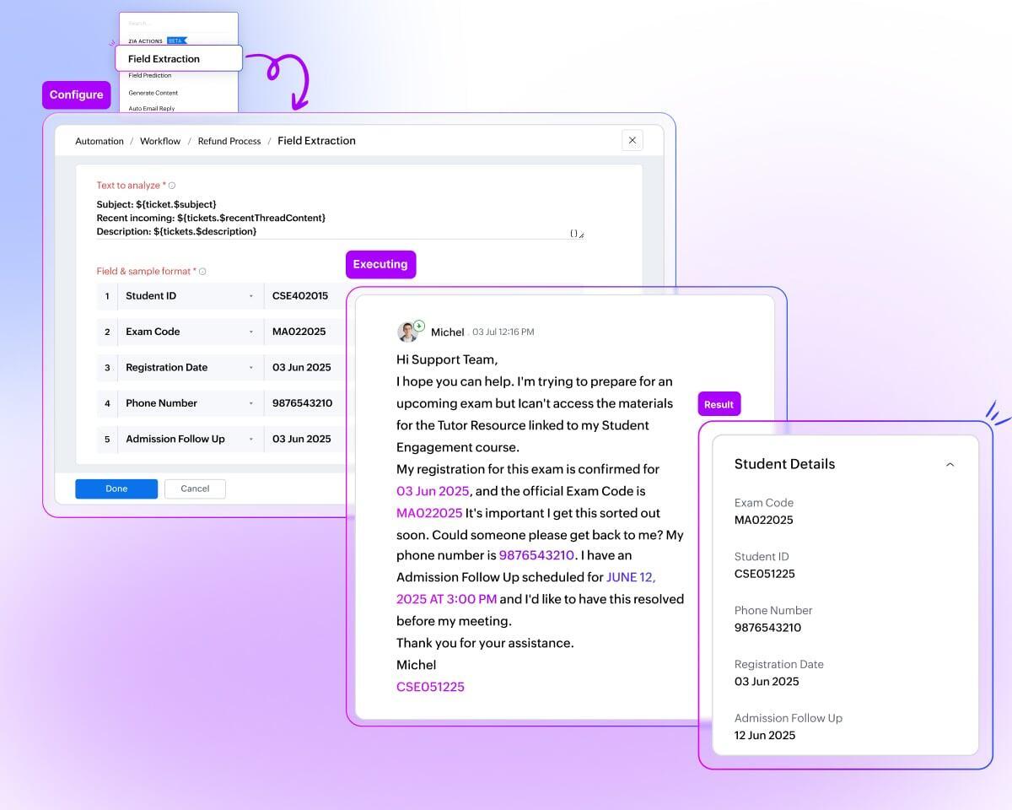Open the Admission Follow Up dropdown
Viewport: 1012px width, 810px height.
coord(250,440)
